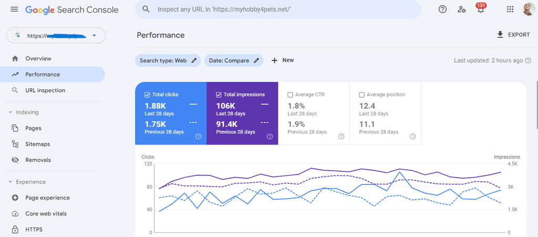Click help icon in Total impressions card

270,137
